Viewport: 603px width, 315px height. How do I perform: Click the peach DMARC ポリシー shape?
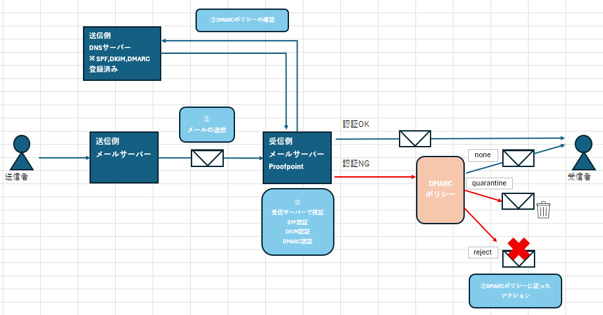coord(440,189)
